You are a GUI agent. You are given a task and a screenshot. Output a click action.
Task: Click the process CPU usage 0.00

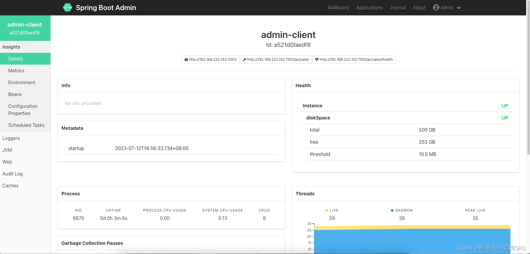point(165,218)
